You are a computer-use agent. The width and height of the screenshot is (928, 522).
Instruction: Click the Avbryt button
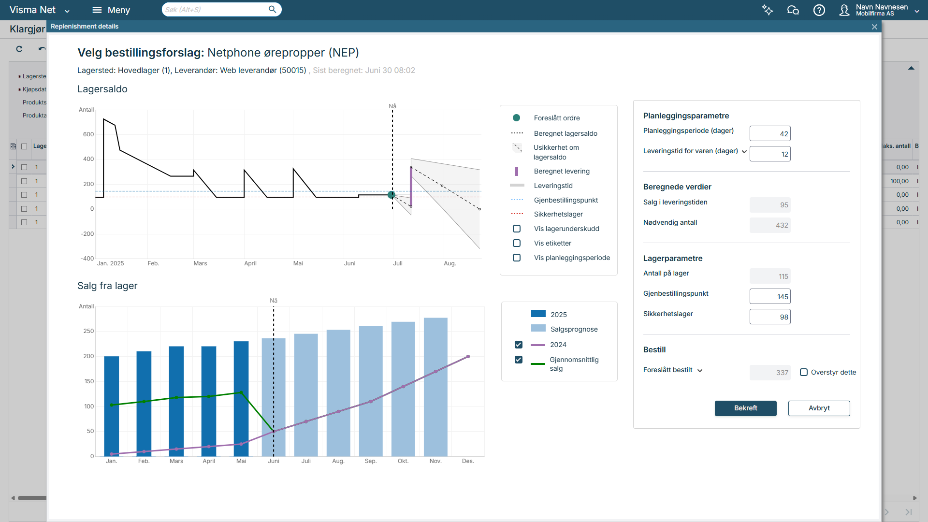tap(819, 408)
